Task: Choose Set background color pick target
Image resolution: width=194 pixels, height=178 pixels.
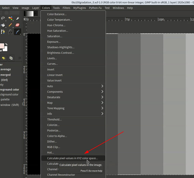Action: coord(9,94)
